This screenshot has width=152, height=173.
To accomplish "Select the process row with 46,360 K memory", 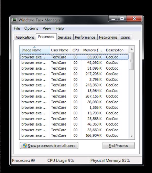I will click(74, 124).
